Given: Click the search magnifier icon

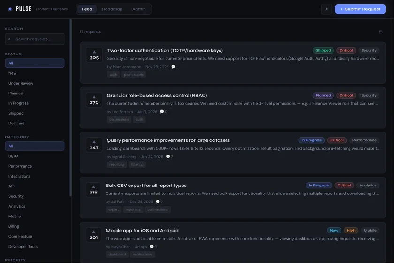Looking at the screenshot, I should click(x=9, y=39).
